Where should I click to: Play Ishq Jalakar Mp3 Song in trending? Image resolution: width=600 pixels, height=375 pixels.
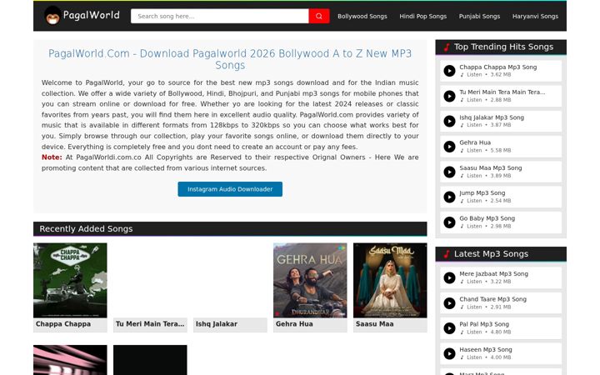click(449, 122)
